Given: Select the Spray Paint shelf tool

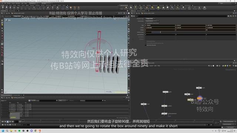Looking at the screenshot, I should pyautogui.click(x=48, y=8).
